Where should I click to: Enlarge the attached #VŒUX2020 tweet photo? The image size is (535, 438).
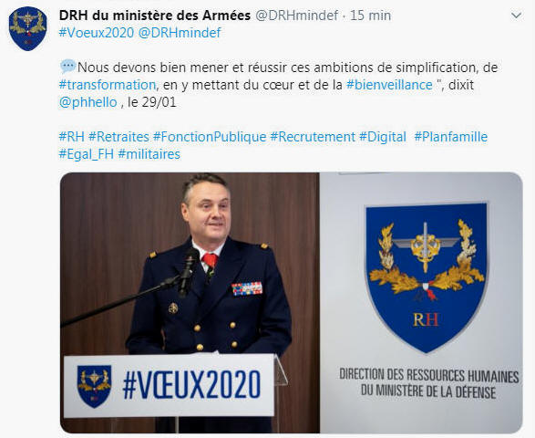click(292, 303)
